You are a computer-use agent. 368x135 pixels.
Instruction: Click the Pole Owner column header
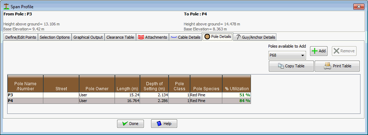coord(97,83)
